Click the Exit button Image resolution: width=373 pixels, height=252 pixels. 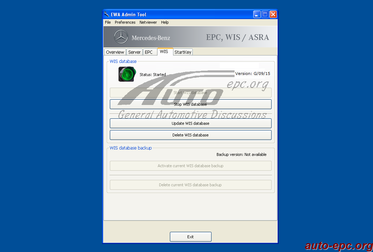pos(190,237)
